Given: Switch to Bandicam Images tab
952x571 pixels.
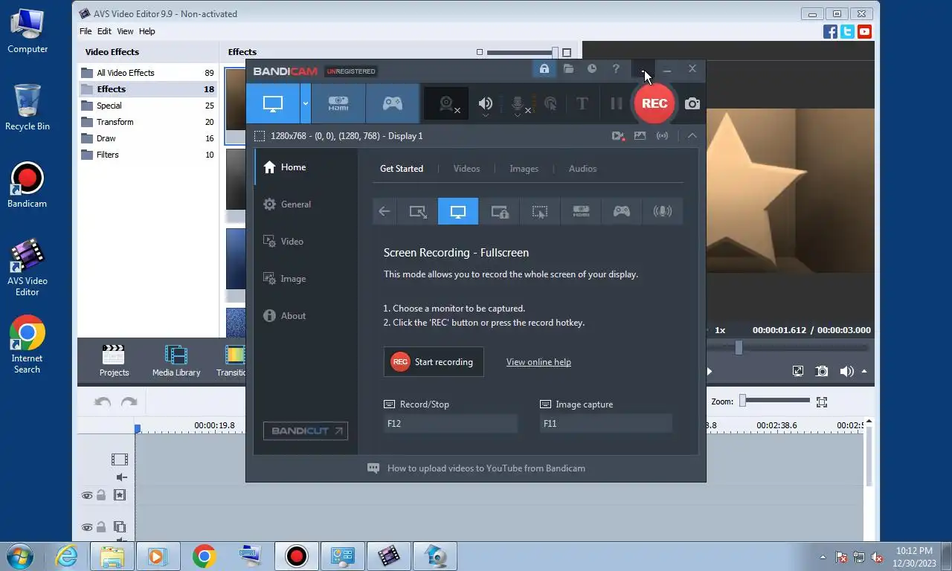Looking at the screenshot, I should 524,169.
